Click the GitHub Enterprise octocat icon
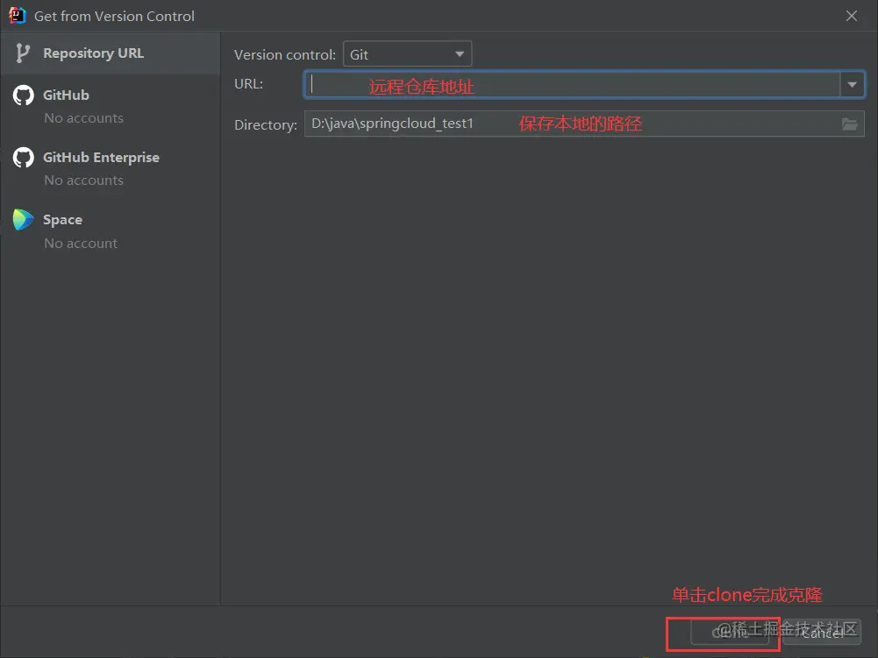The height and width of the screenshot is (658, 878). point(24,157)
